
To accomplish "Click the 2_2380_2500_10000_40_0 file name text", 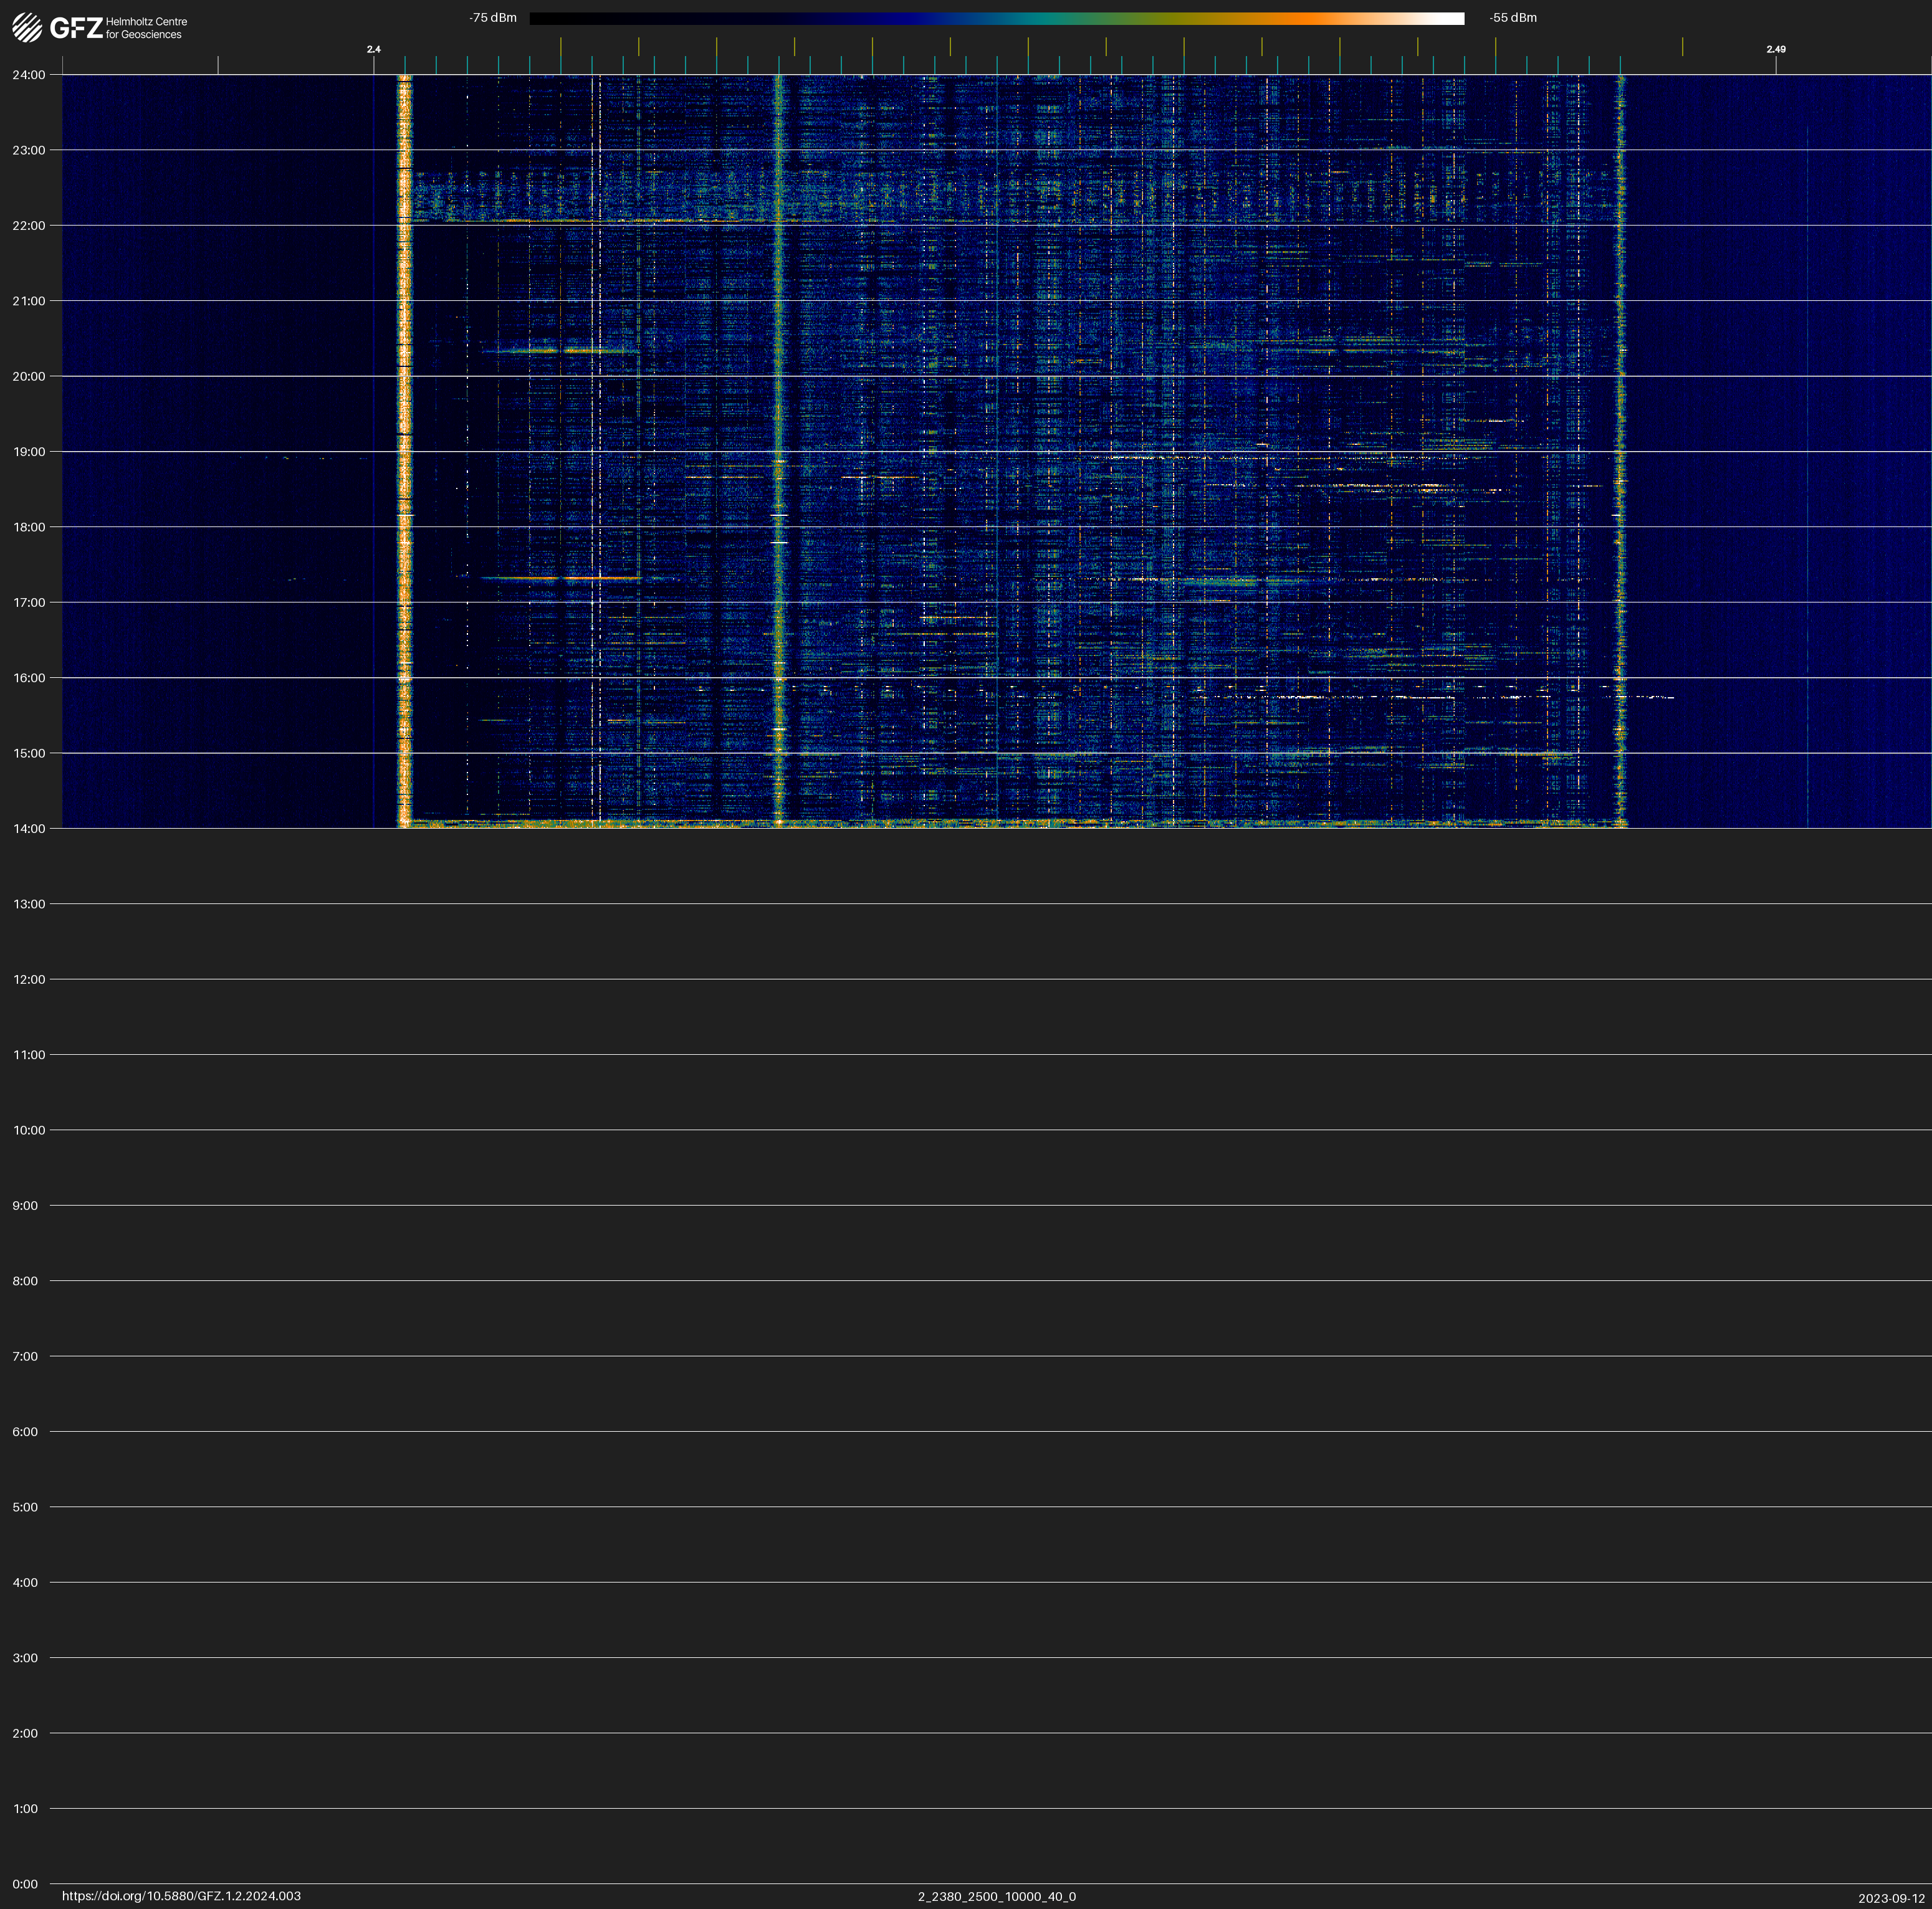I will pyautogui.click(x=996, y=1896).
